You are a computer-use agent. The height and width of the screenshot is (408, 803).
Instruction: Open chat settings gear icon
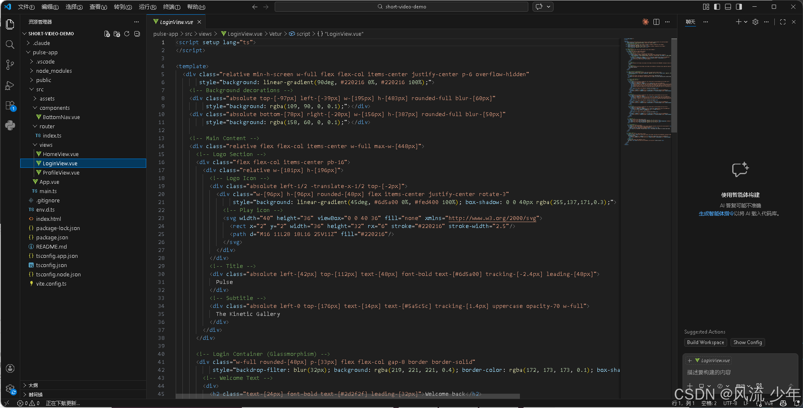pyautogui.click(x=755, y=22)
